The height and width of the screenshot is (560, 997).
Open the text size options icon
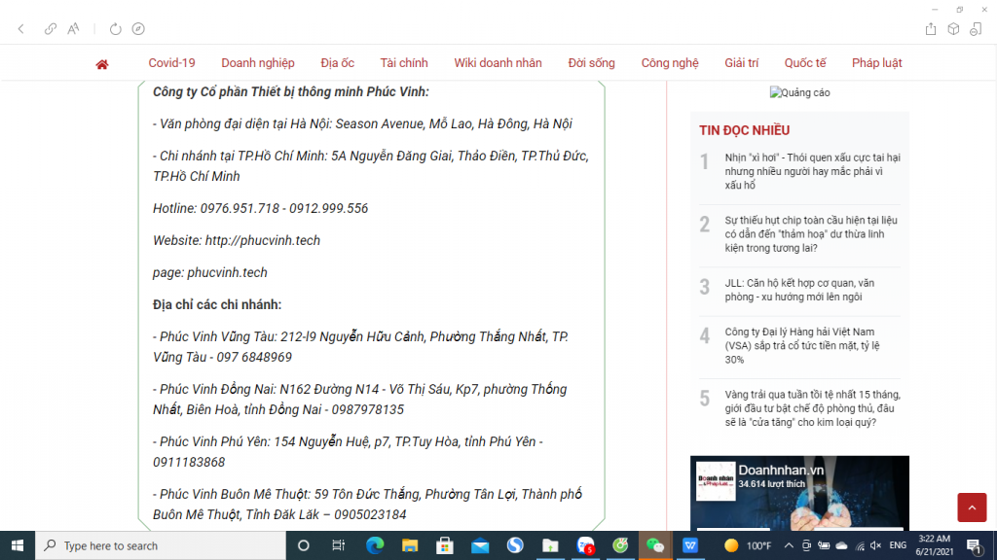click(x=74, y=28)
